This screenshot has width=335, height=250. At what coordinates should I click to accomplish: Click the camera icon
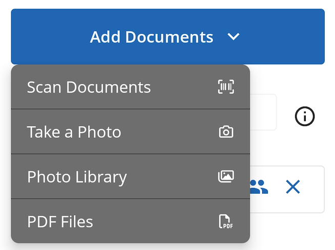(226, 132)
